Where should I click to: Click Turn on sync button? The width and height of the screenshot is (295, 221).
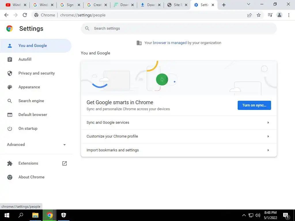pyautogui.click(x=254, y=105)
